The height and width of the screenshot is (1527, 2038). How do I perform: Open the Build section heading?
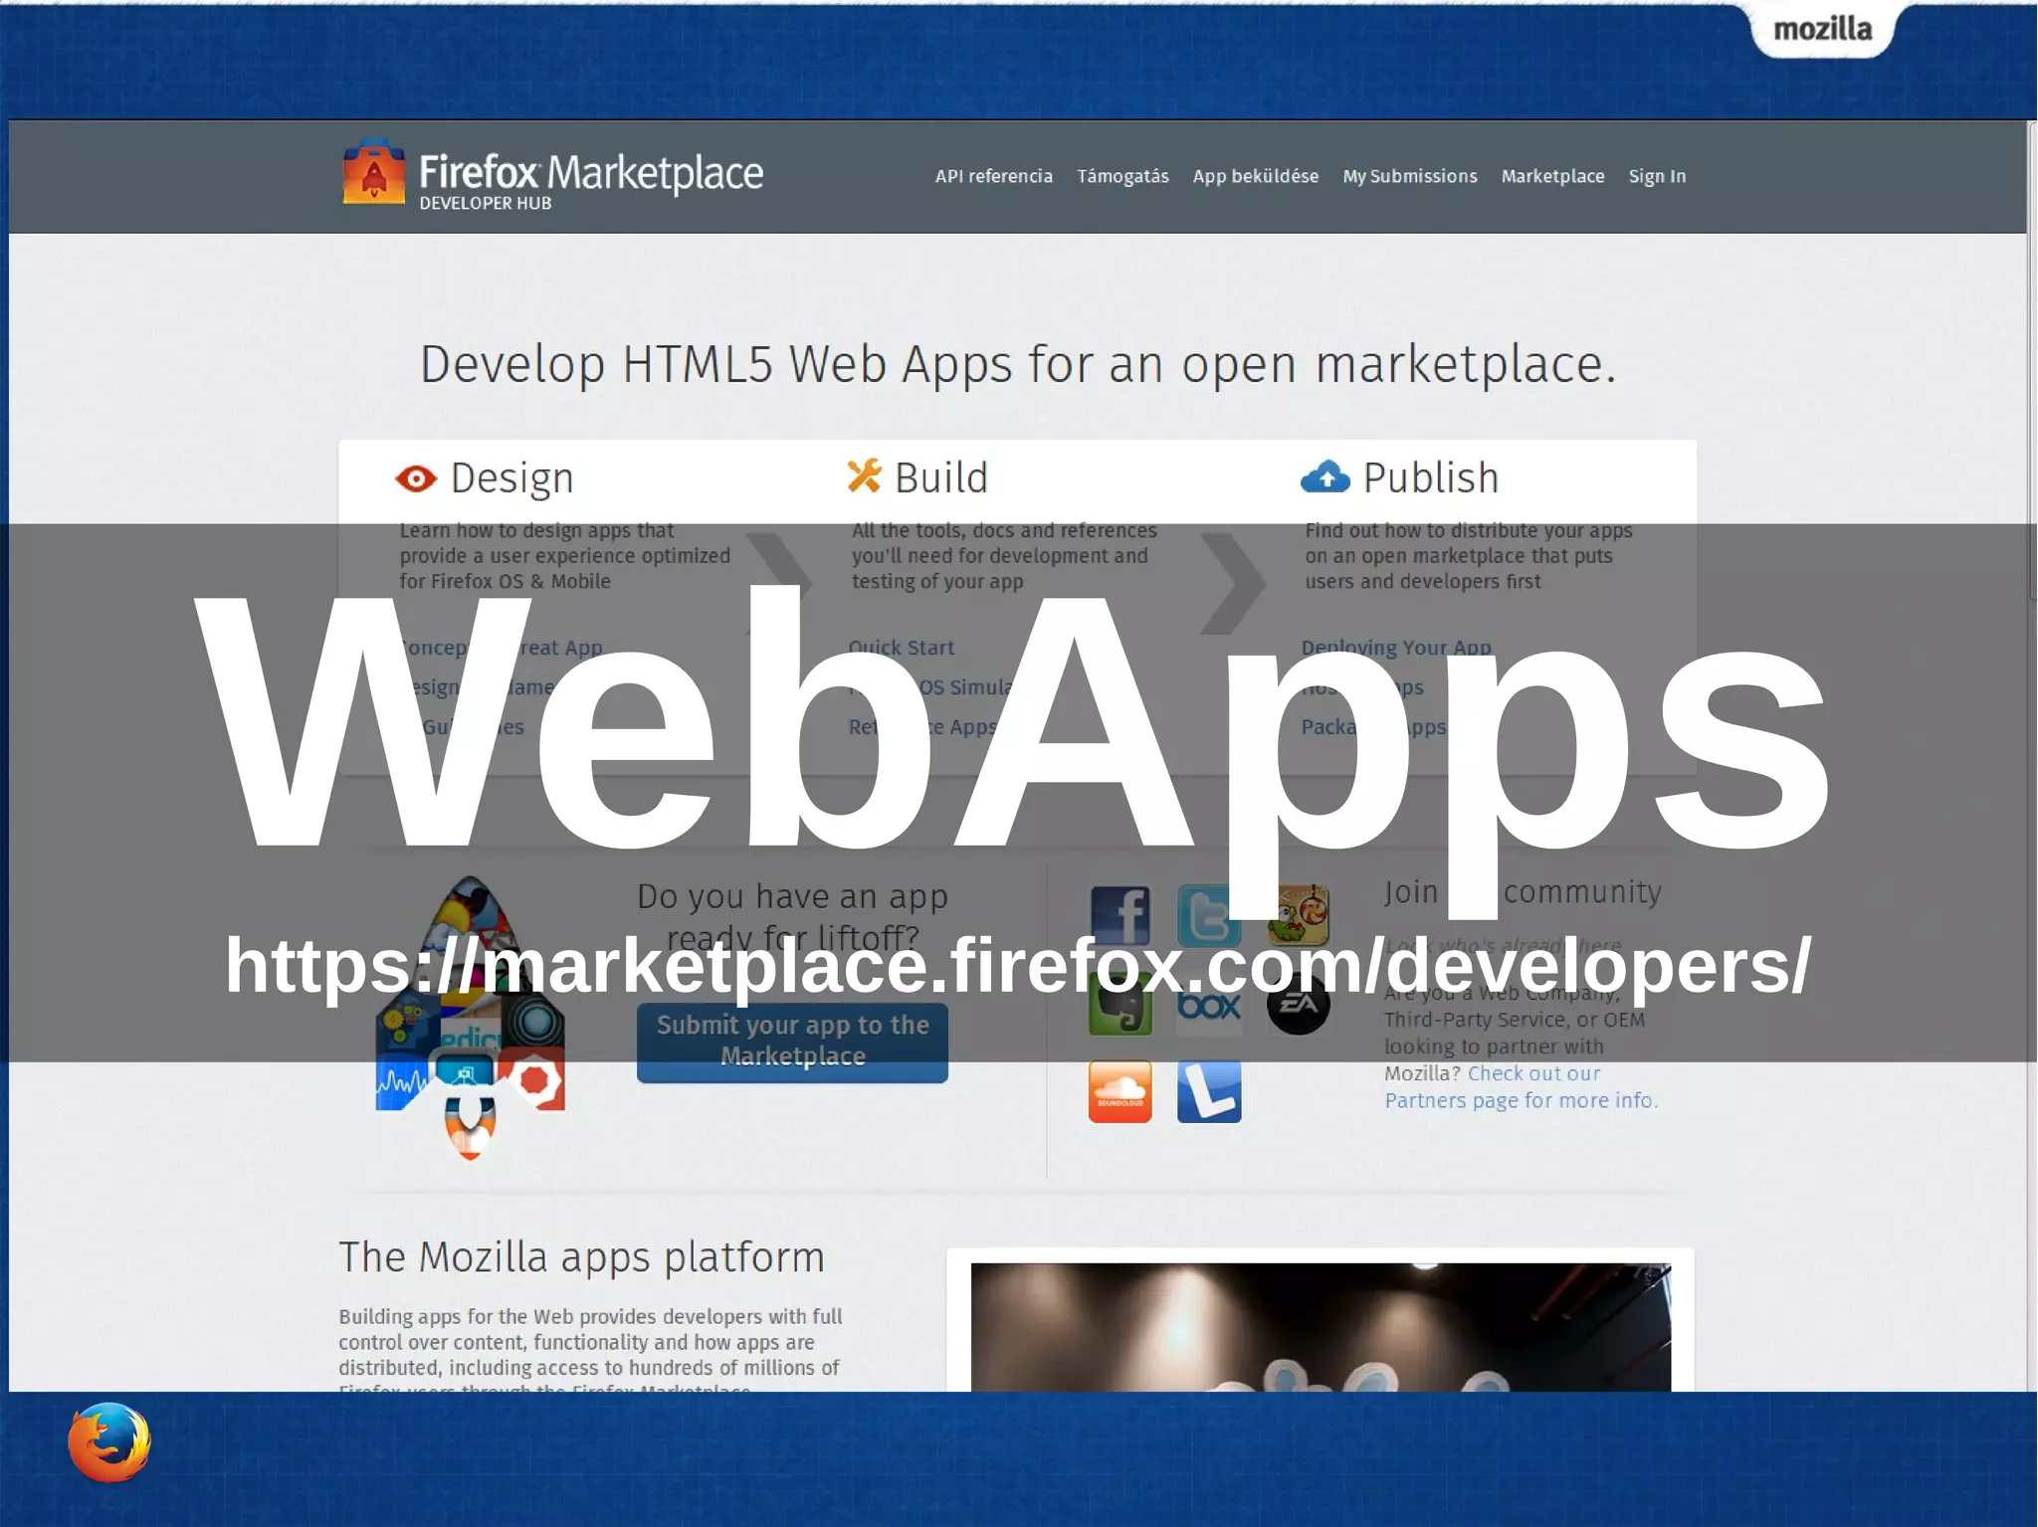[x=940, y=478]
